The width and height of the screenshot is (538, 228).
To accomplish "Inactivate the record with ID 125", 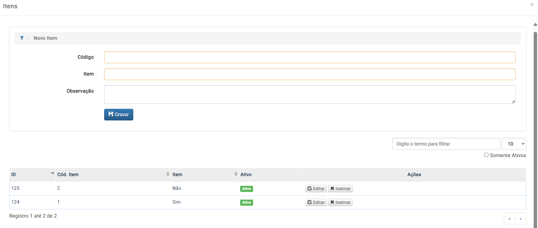I will pos(340,189).
